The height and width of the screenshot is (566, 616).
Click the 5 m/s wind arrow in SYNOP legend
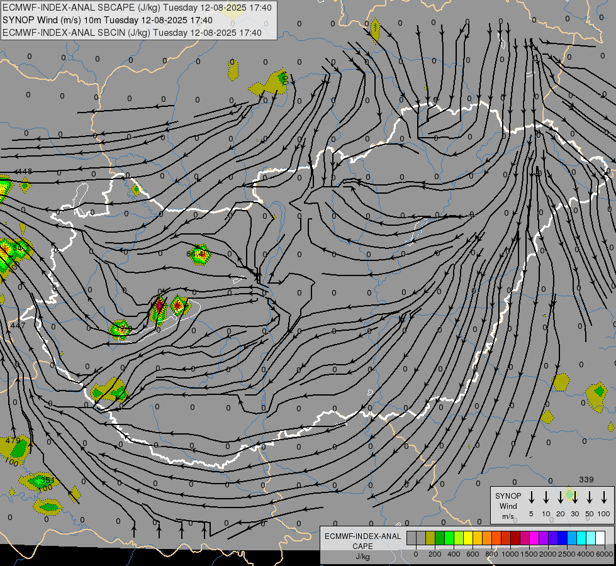coord(531,497)
